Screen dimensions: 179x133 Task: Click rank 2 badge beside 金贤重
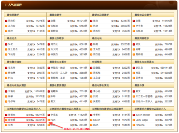click(6, 120)
